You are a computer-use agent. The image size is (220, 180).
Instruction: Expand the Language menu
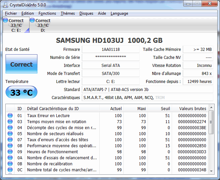pyautogui.click(x=119, y=13)
